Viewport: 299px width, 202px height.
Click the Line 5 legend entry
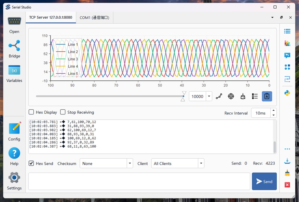pos(67,73)
